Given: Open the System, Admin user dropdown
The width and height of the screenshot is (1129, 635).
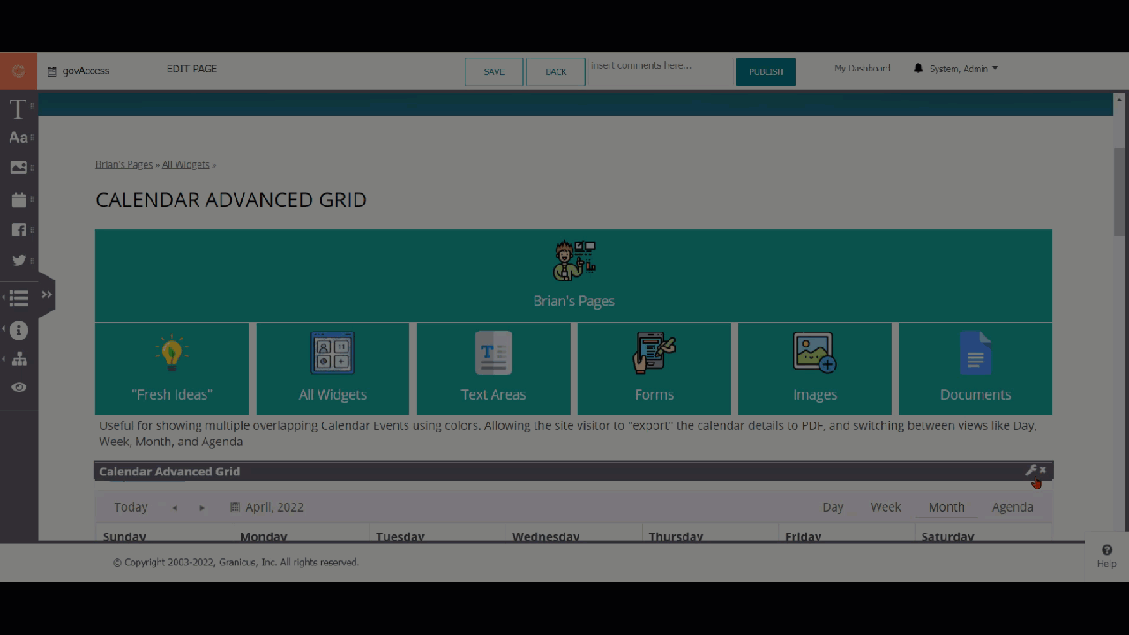Looking at the screenshot, I should click(962, 69).
